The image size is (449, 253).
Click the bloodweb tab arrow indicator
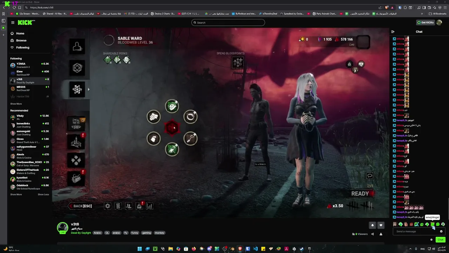pyautogui.click(x=88, y=90)
